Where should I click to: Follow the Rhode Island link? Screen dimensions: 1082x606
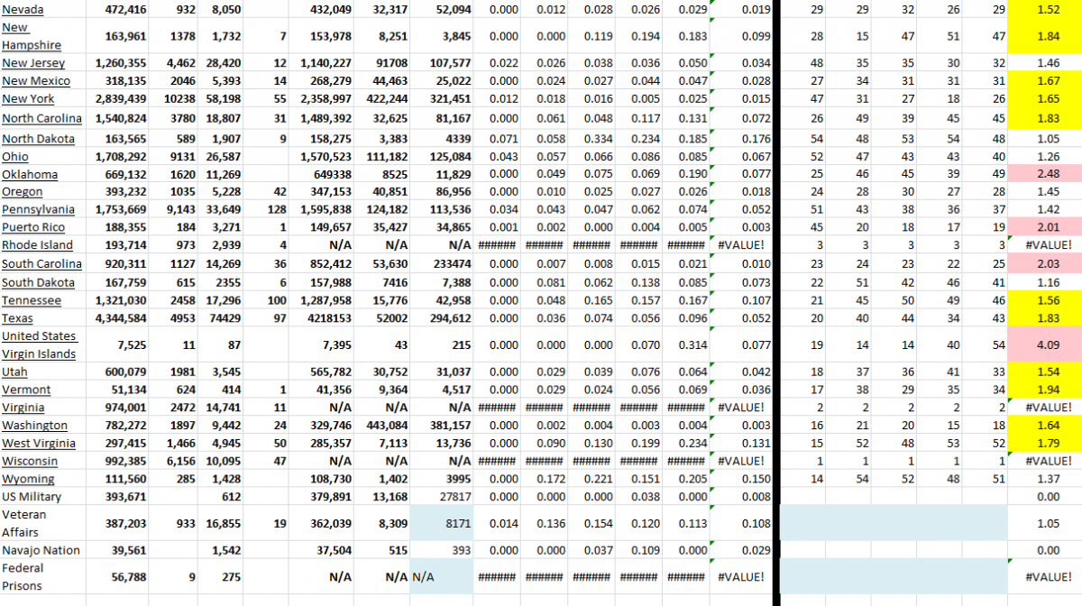click(x=37, y=244)
